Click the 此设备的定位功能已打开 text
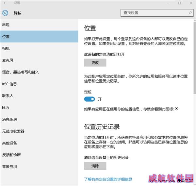Screen dimensions: 196x186 (x=105, y=54)
